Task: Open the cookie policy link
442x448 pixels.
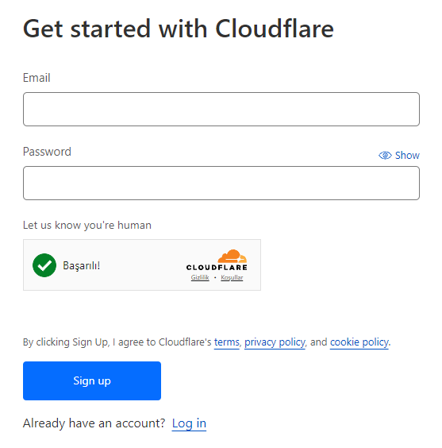Action: click(x=359, y=342)
